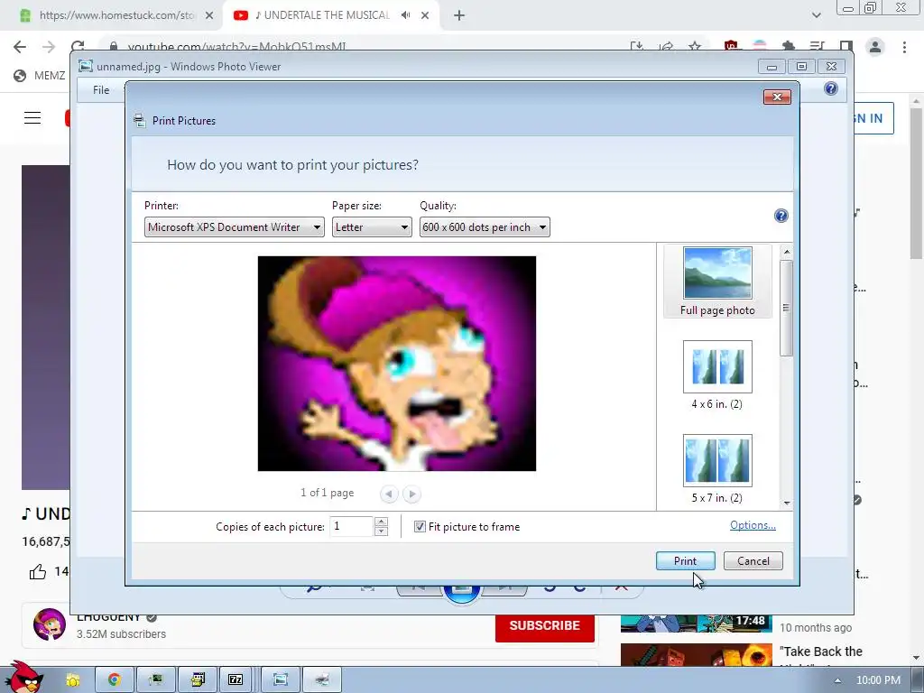Open the Chrome three-dot menu
Viewport: 924px width, 693px height.
click(904, 47)
